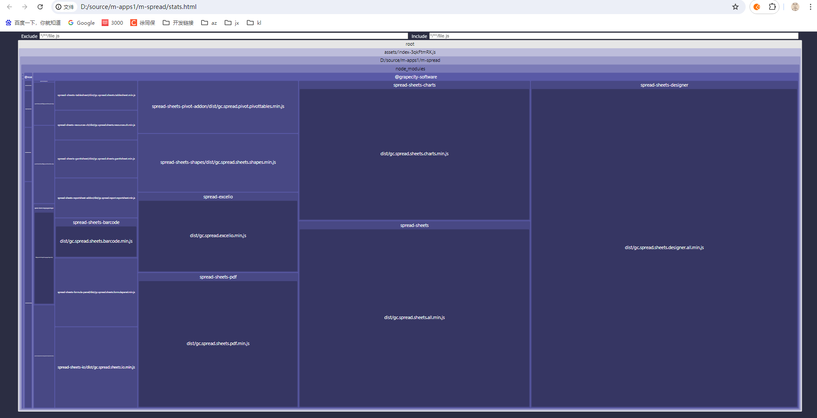Open the Google bookmark

coord(82,23)
